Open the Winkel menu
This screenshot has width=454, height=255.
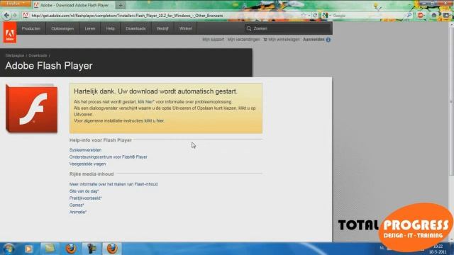click(x=185, y=28)
